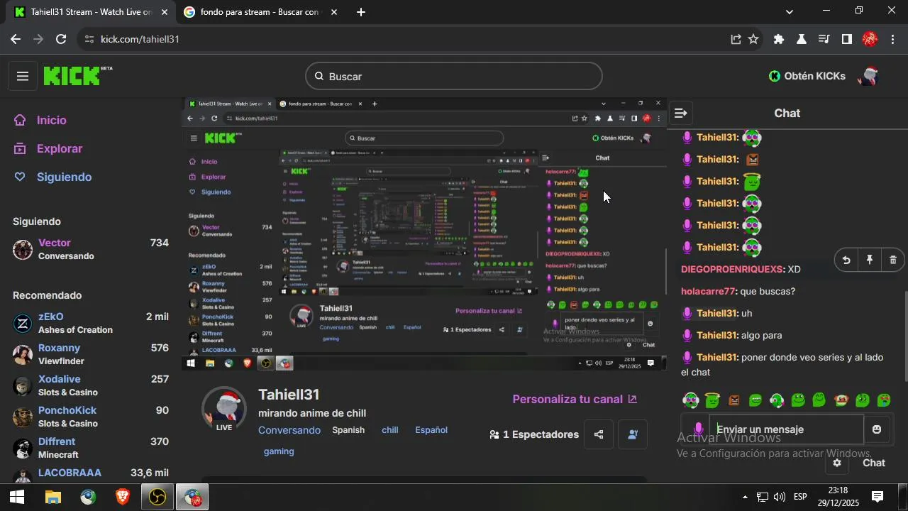
Task: Click the user-follow icon beside share
Action: point(632,434)
